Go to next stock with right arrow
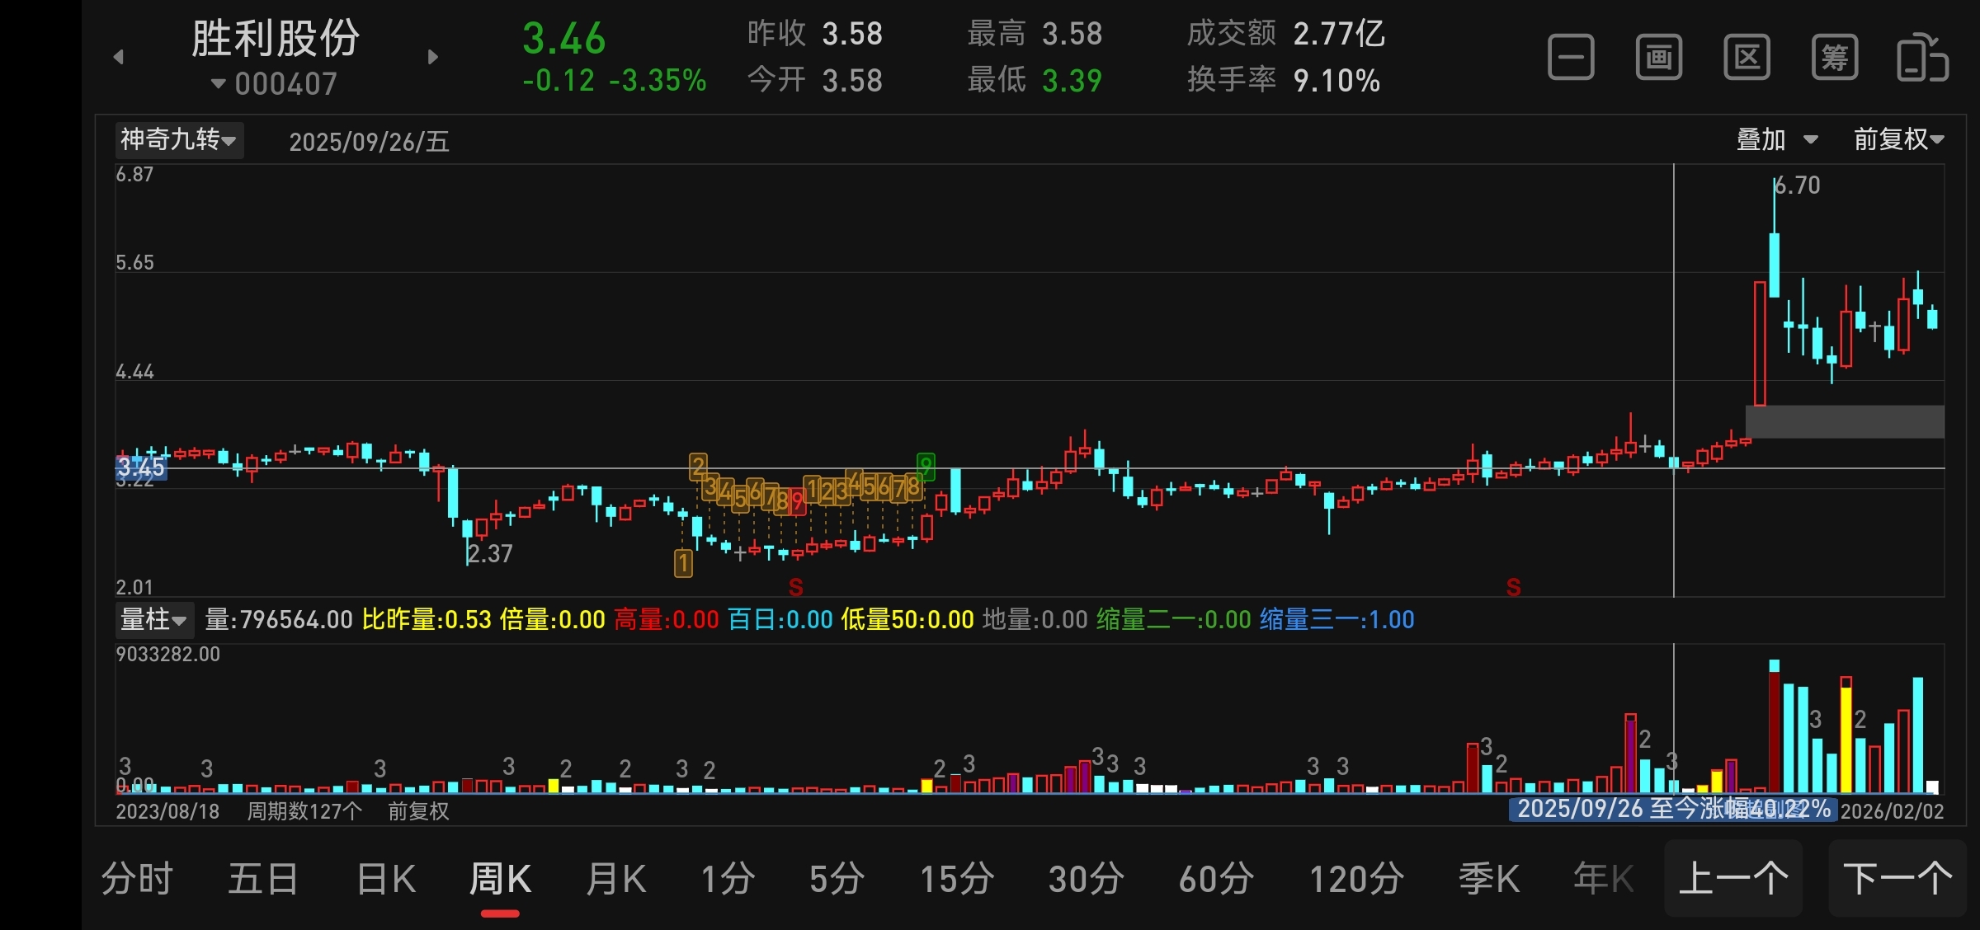This screenshot has height=930, width=1980. click(x=433, y=57)
